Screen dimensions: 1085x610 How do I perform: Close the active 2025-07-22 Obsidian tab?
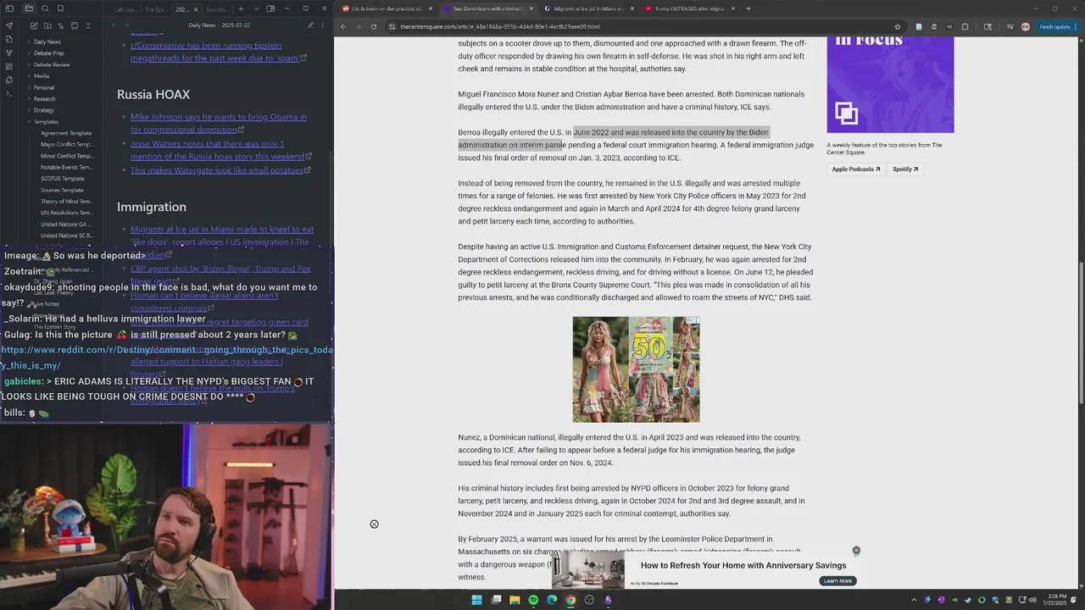196,9
